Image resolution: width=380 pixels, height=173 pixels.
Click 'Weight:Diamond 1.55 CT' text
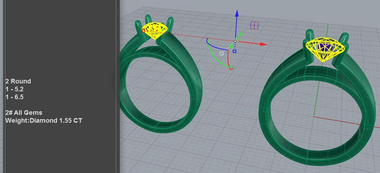[x=44, y=120]
